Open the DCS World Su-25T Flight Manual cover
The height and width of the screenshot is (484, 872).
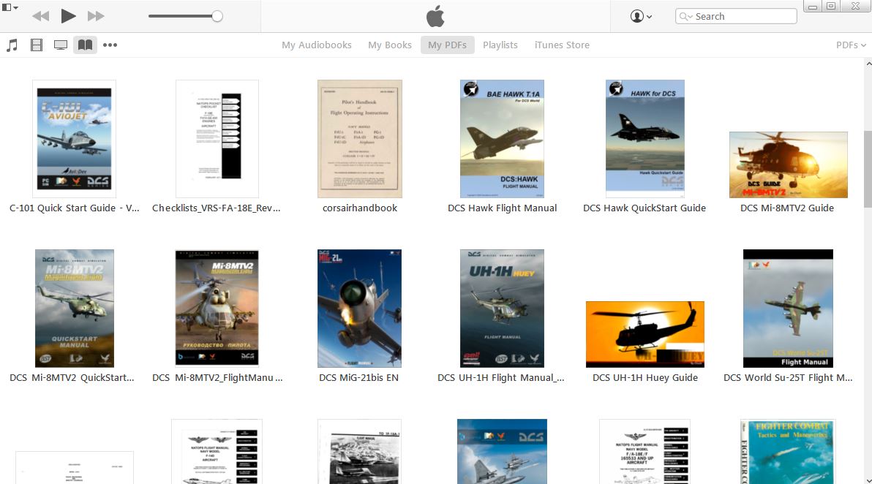click(x=788, y=309)
